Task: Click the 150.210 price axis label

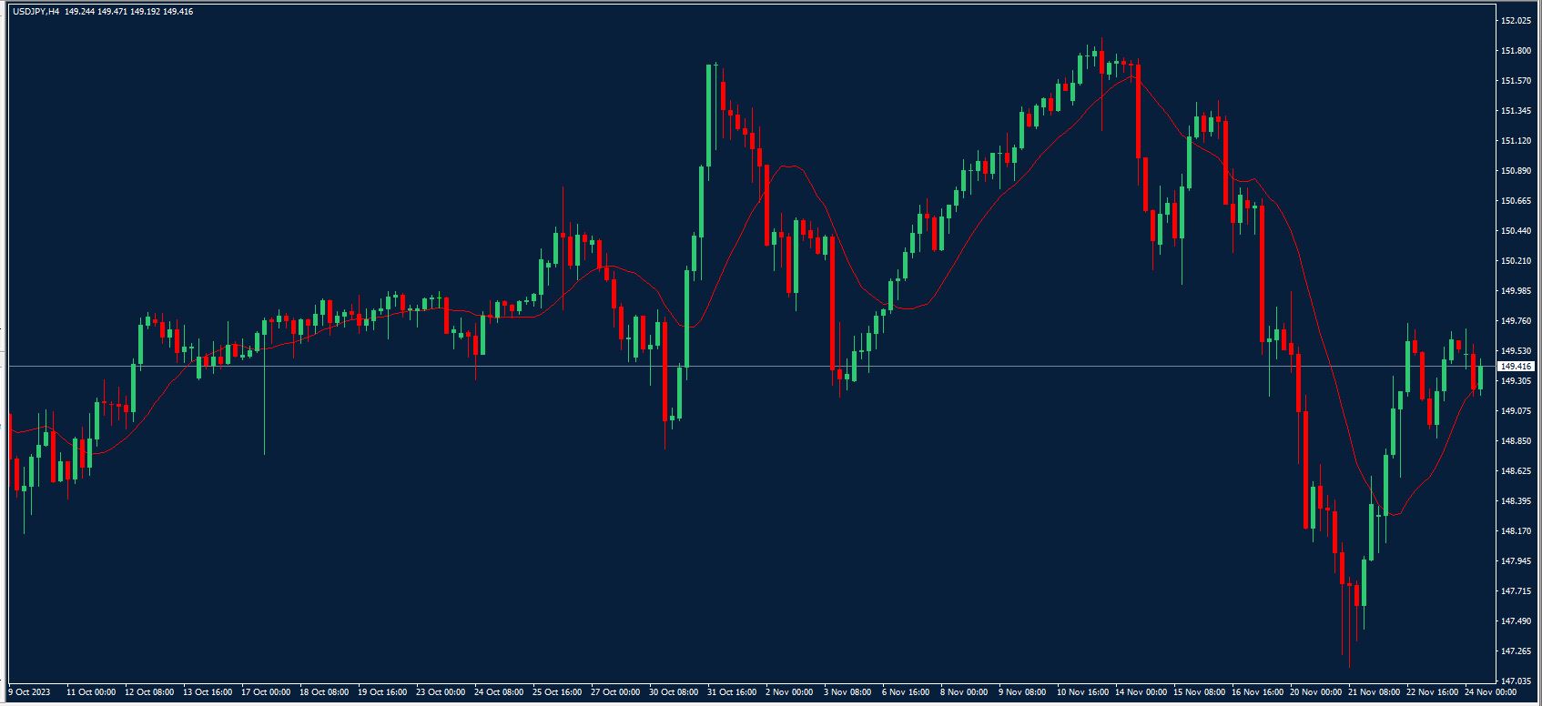Action: coord(1515,261)
